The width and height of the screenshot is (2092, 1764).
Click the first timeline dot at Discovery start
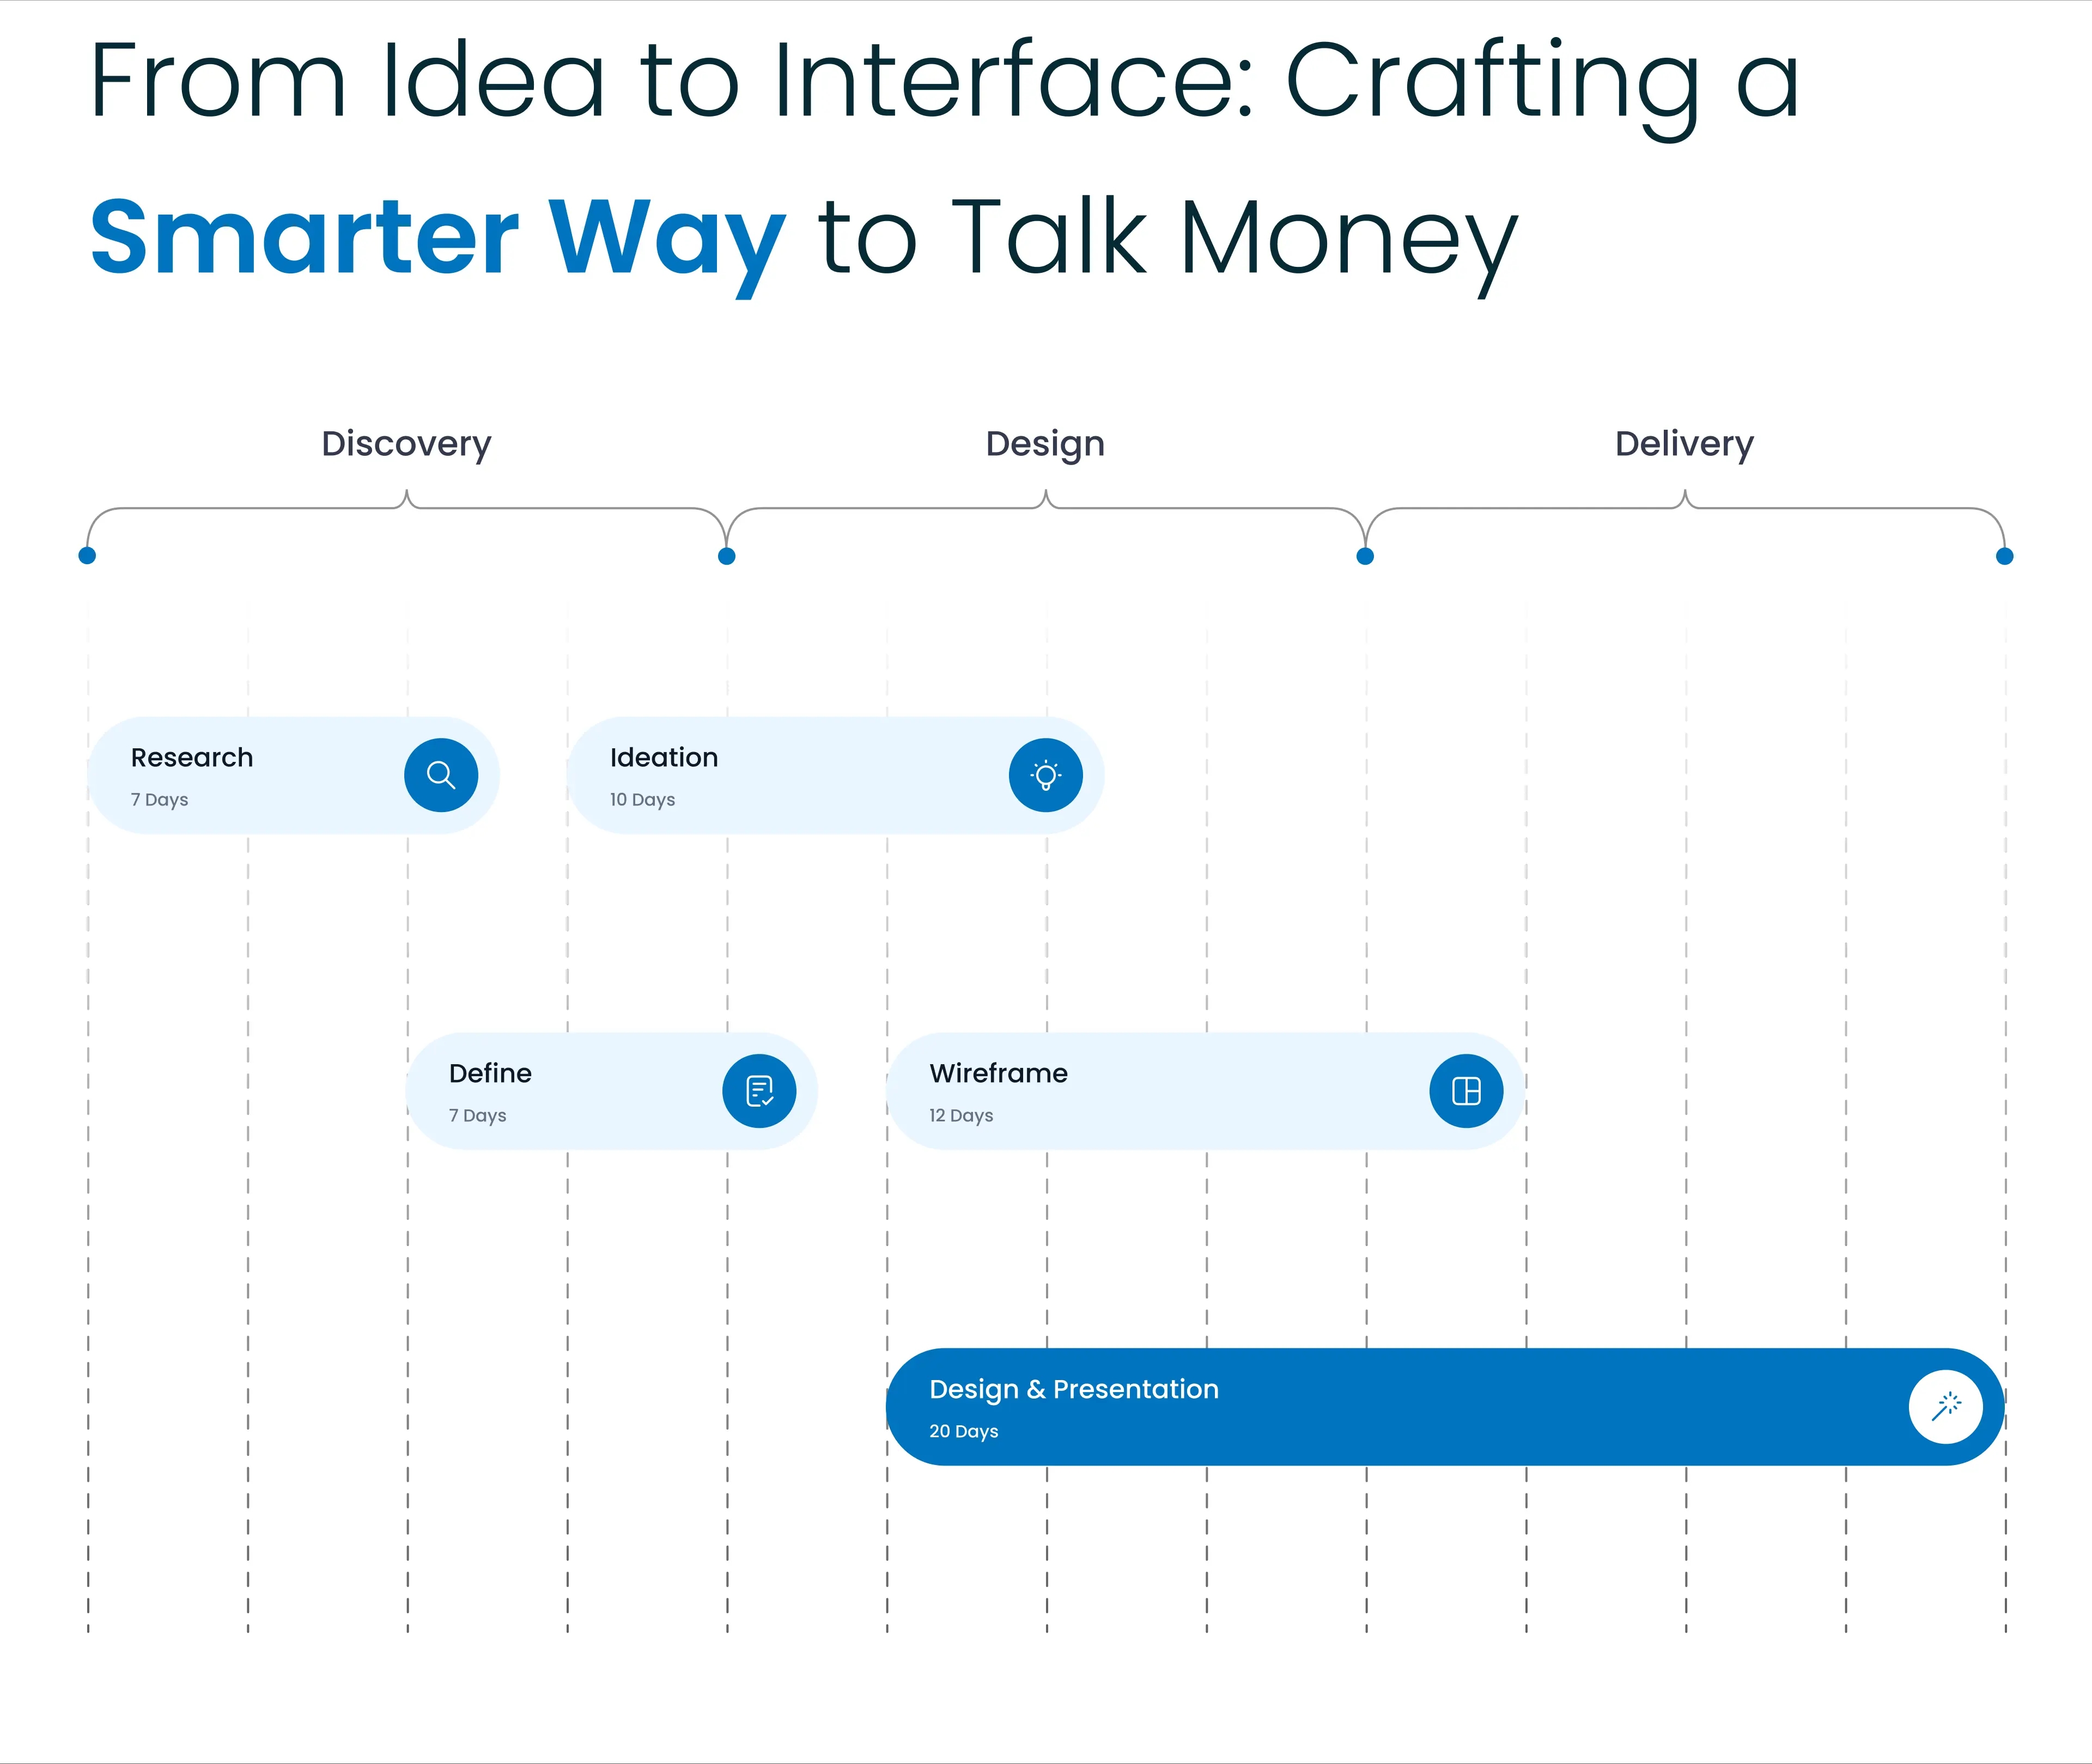(87, 555)
